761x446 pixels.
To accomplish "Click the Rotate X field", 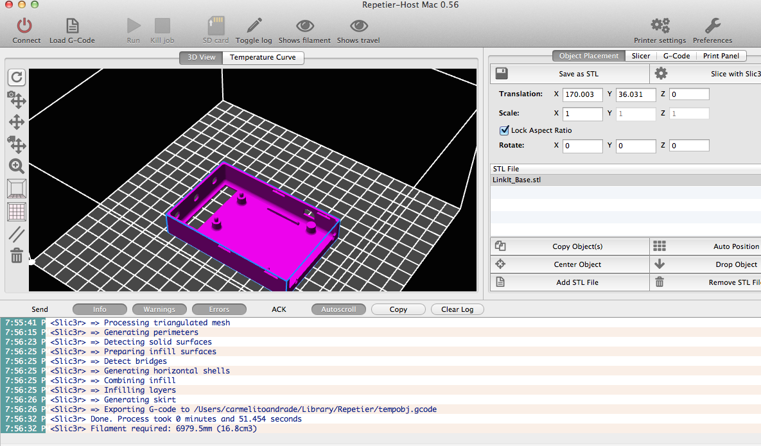I will point(582,146).
